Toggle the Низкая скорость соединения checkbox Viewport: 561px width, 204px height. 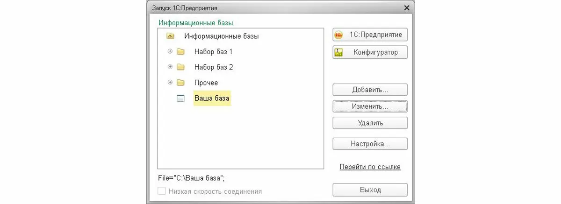click(x=162, y=191)
